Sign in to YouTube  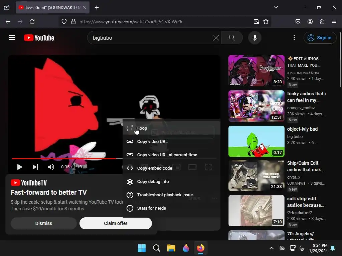point(320,38)
